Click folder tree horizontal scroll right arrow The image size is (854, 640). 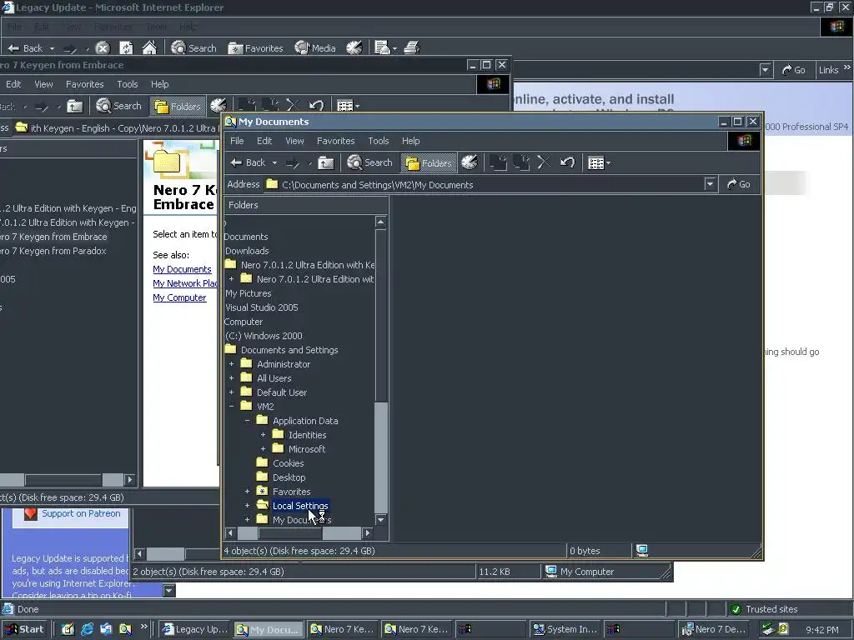(x=368, y=533)
